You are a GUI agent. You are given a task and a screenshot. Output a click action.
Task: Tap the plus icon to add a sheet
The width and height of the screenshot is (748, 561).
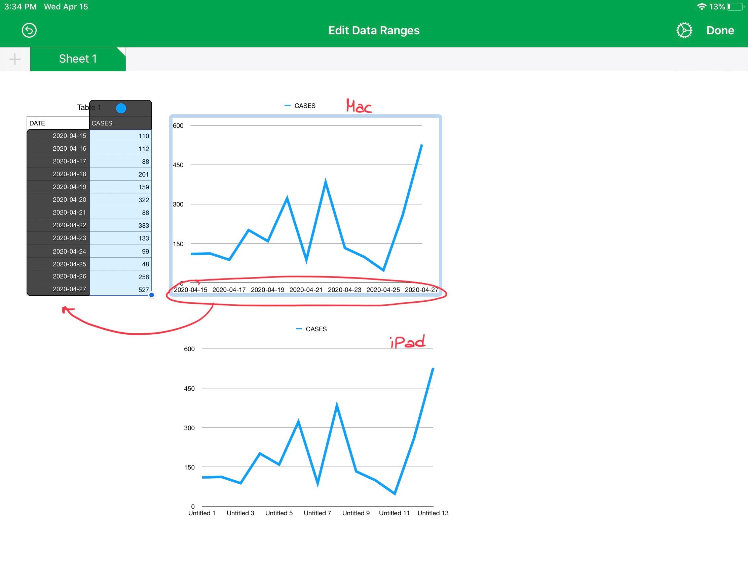point(14,59)
